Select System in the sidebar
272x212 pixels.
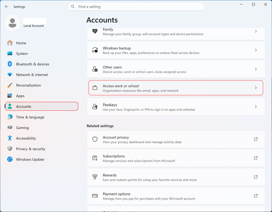[x=41, y=54]
